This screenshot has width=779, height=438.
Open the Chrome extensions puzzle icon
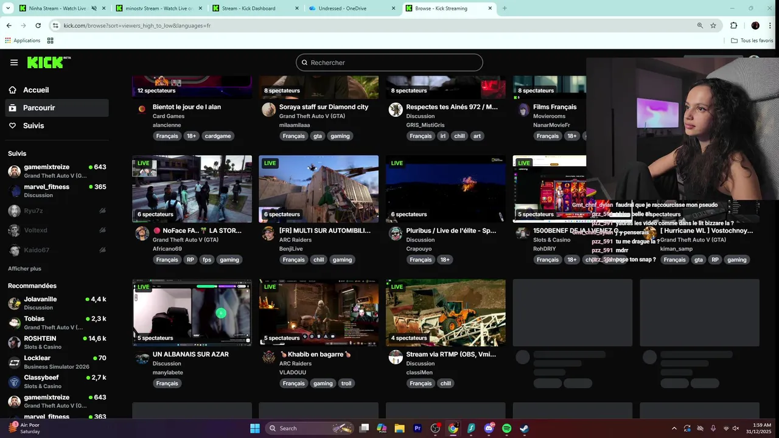point(733,26)
